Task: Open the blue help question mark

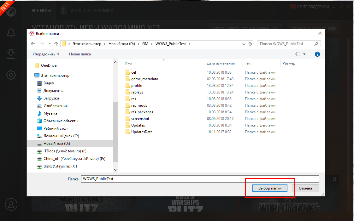Action: 317,54
